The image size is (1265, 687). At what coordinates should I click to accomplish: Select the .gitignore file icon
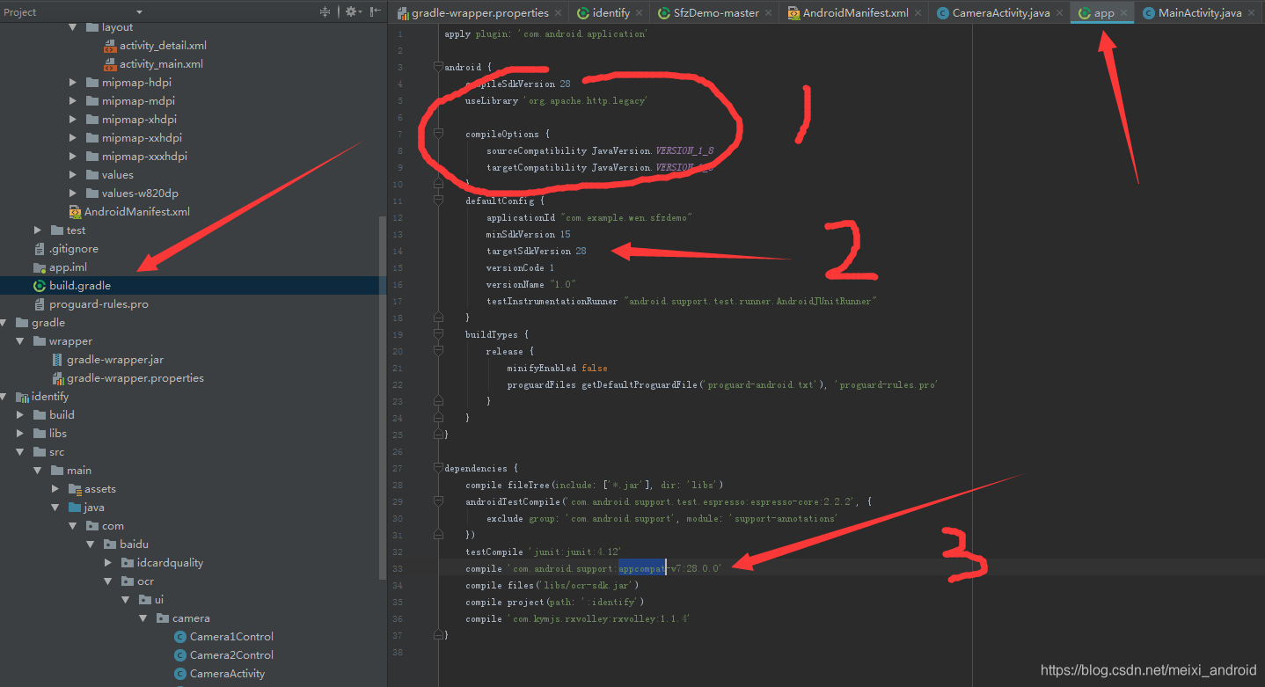(x=40, y=249)
